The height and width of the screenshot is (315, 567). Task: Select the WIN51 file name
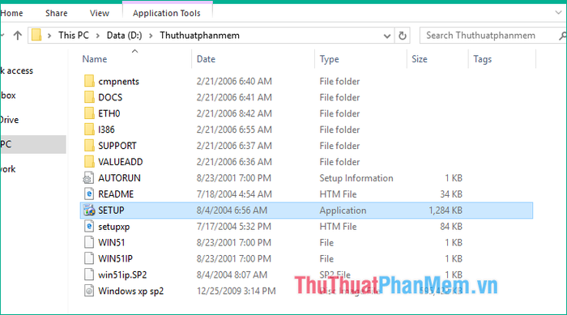(112, 243)
